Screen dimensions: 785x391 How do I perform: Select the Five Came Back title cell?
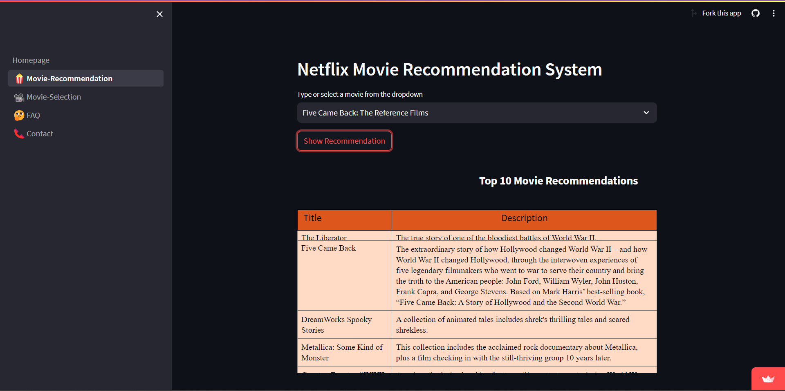345,275
